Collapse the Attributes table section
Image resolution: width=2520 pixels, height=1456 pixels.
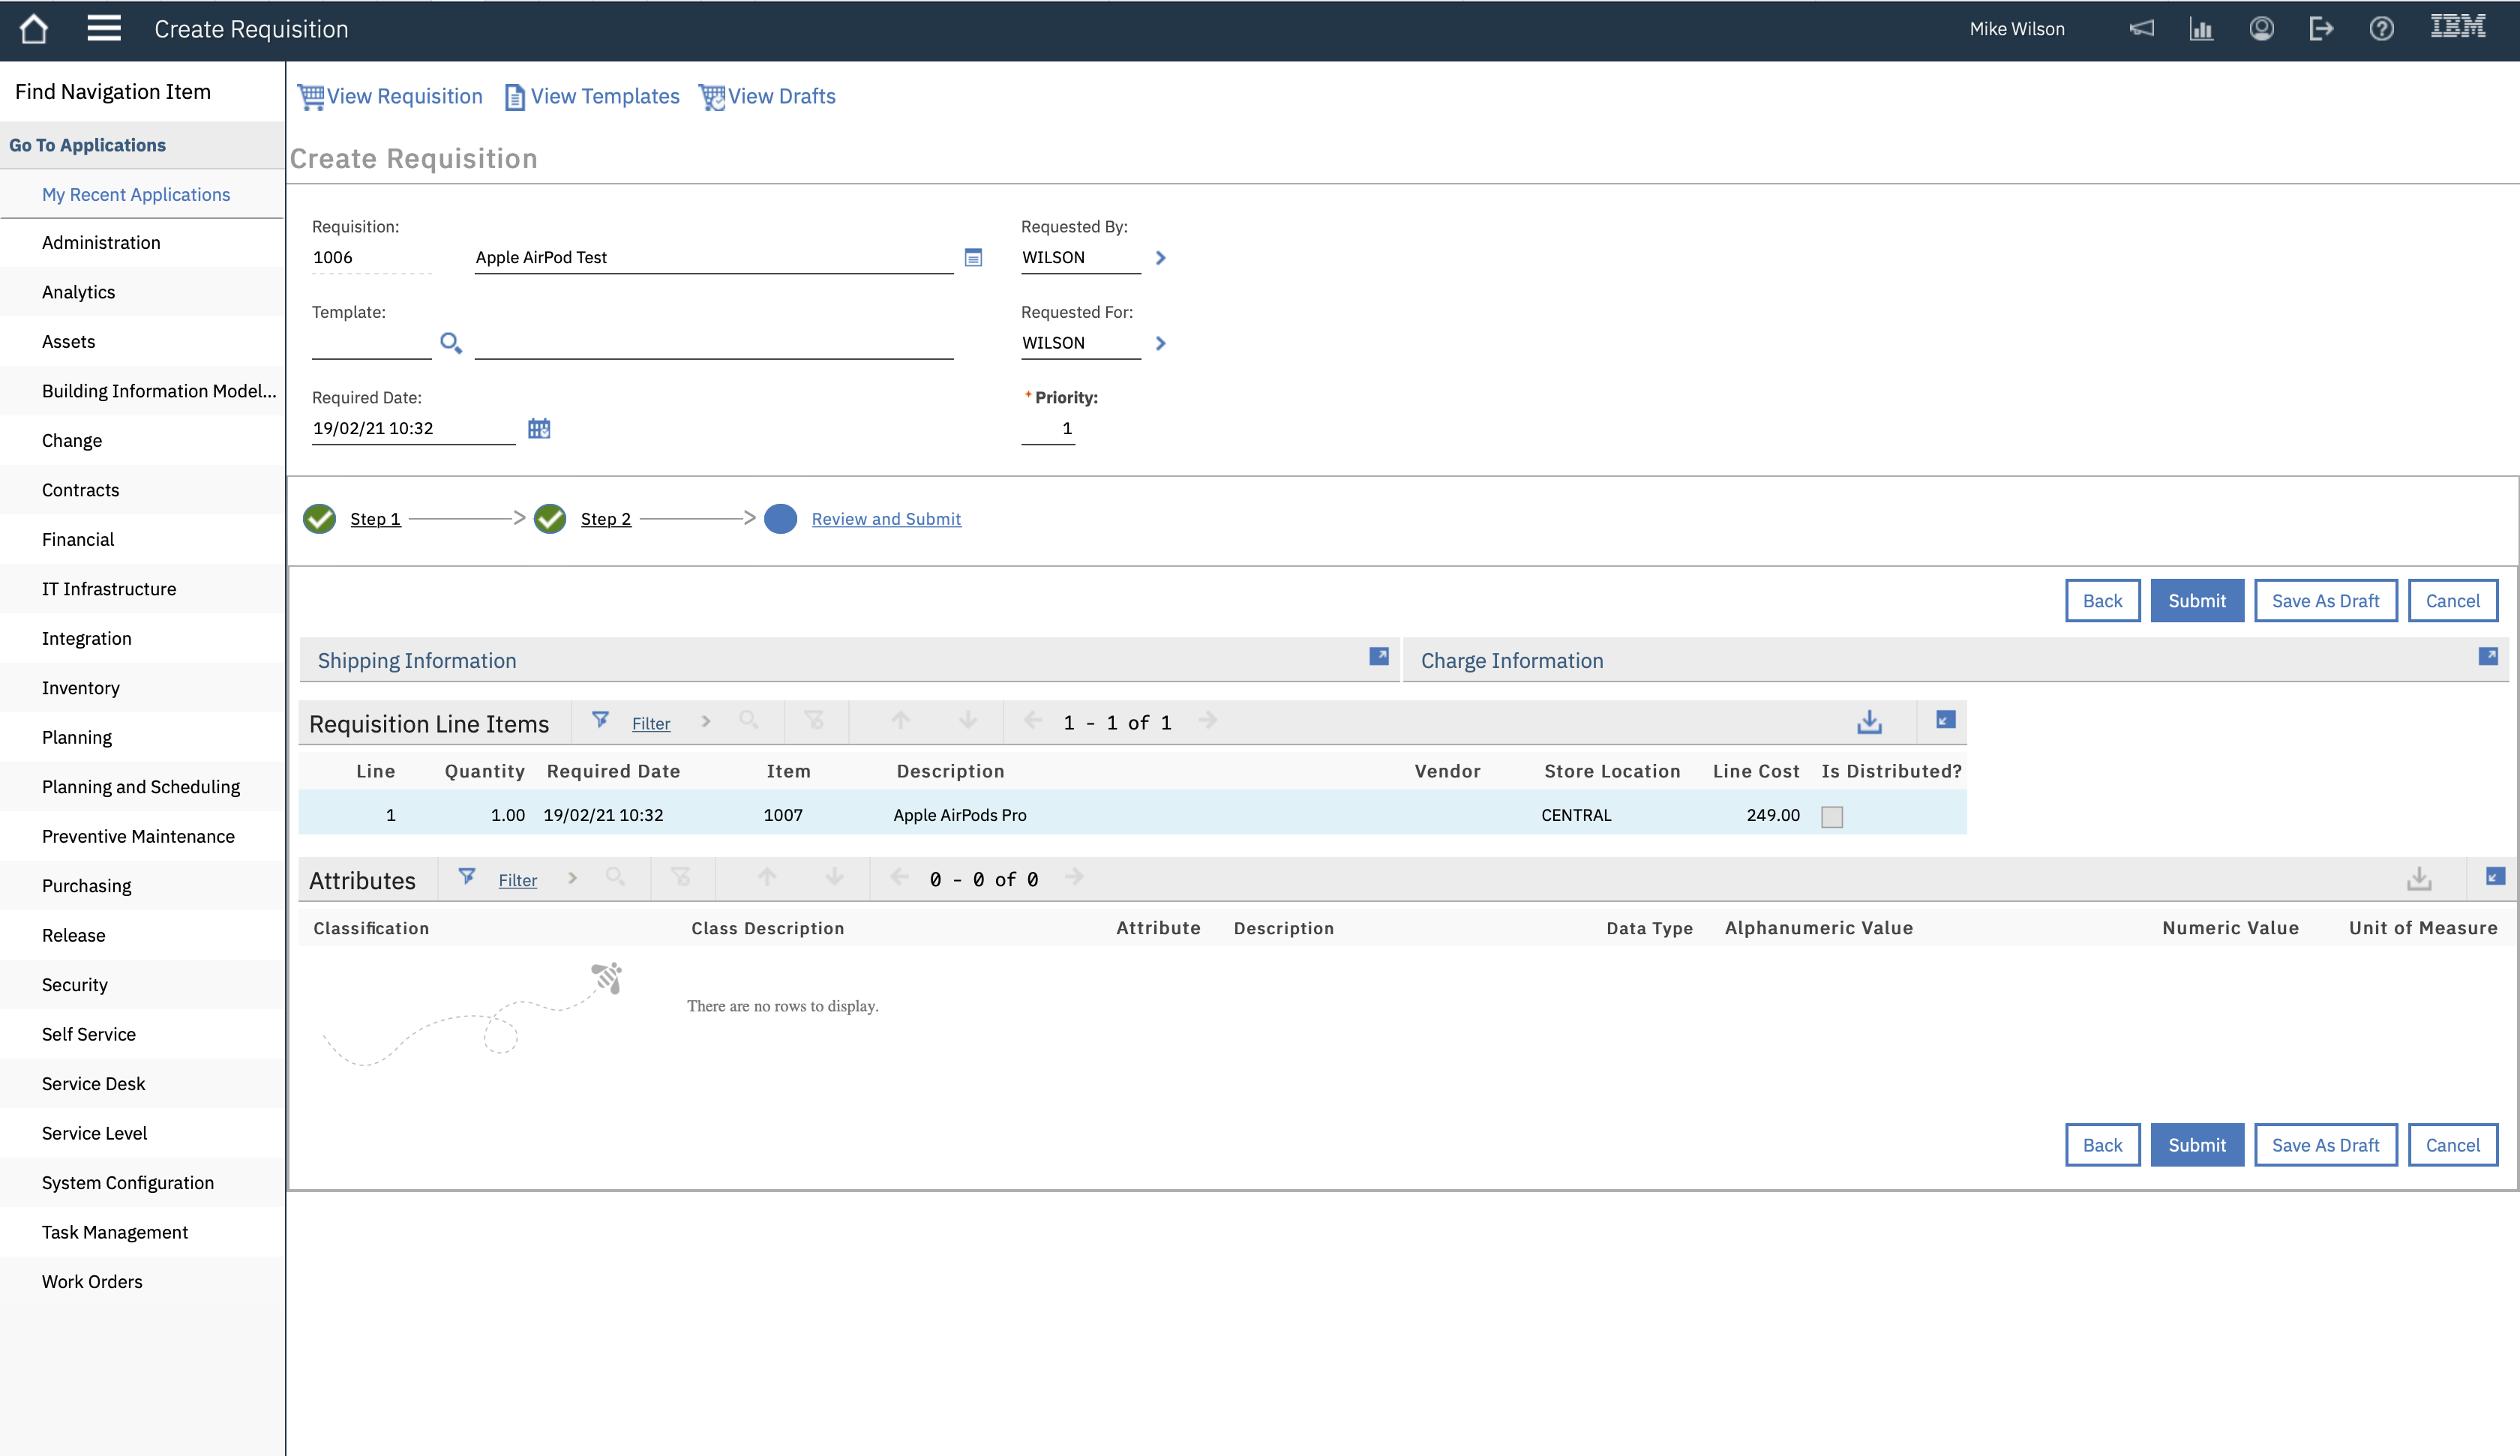click(2495, 877)
